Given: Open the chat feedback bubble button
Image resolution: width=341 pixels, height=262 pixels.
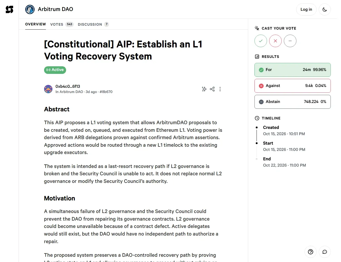Looking at the screenshot, I should [325, 252].
